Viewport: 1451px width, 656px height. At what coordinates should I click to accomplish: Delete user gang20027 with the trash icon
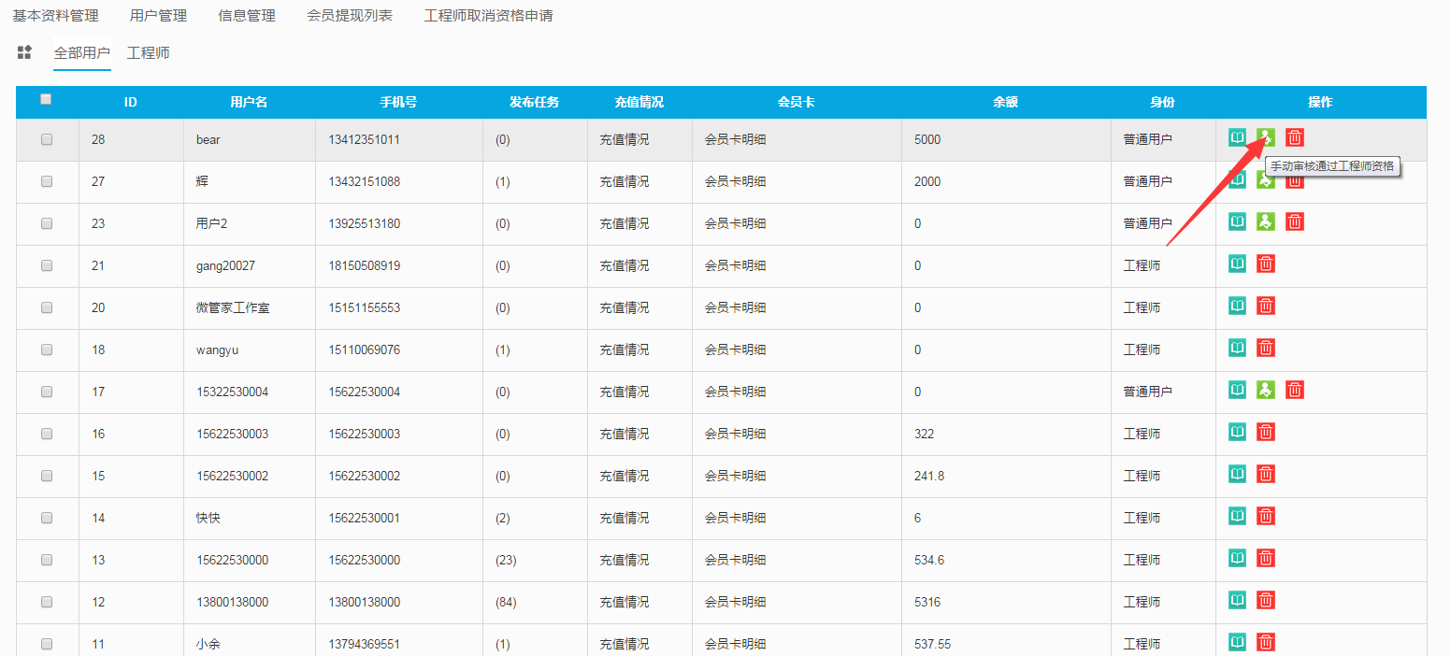coord(1265,264)
